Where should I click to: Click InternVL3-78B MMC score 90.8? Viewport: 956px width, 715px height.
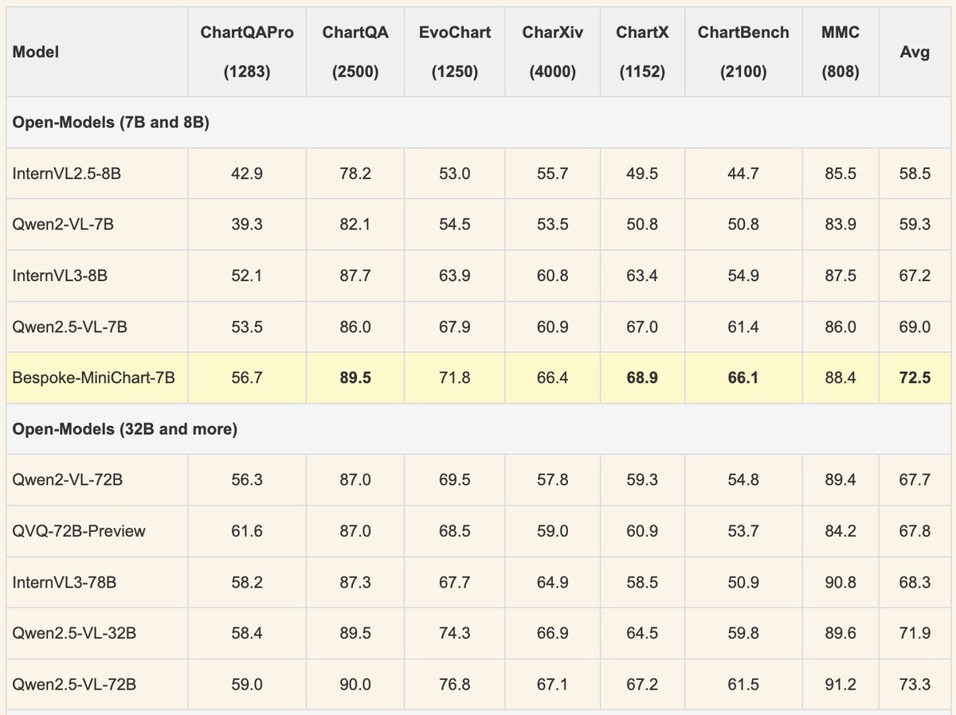pos(839,581)
